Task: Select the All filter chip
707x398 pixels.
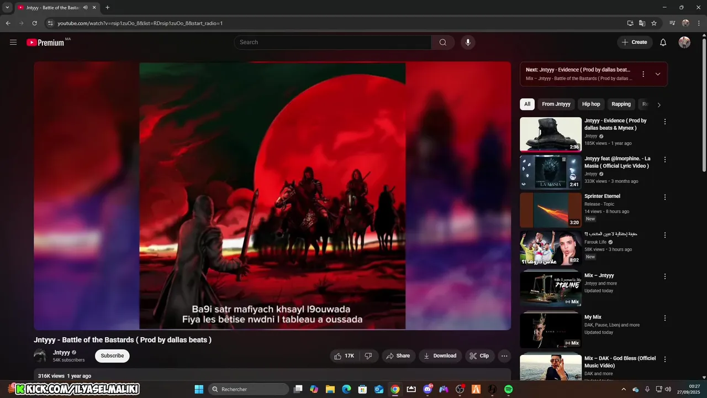Action: pyautogui.click(x=527, y=104)
